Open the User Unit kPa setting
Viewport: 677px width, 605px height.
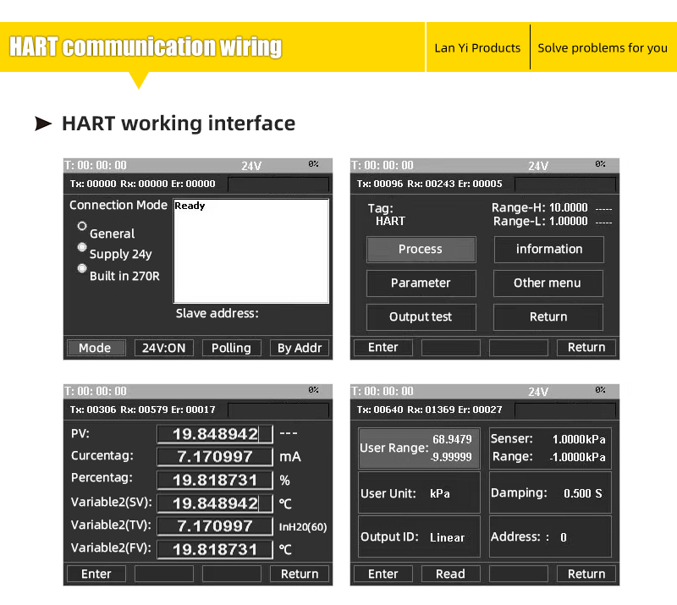(x=420, y=493)
